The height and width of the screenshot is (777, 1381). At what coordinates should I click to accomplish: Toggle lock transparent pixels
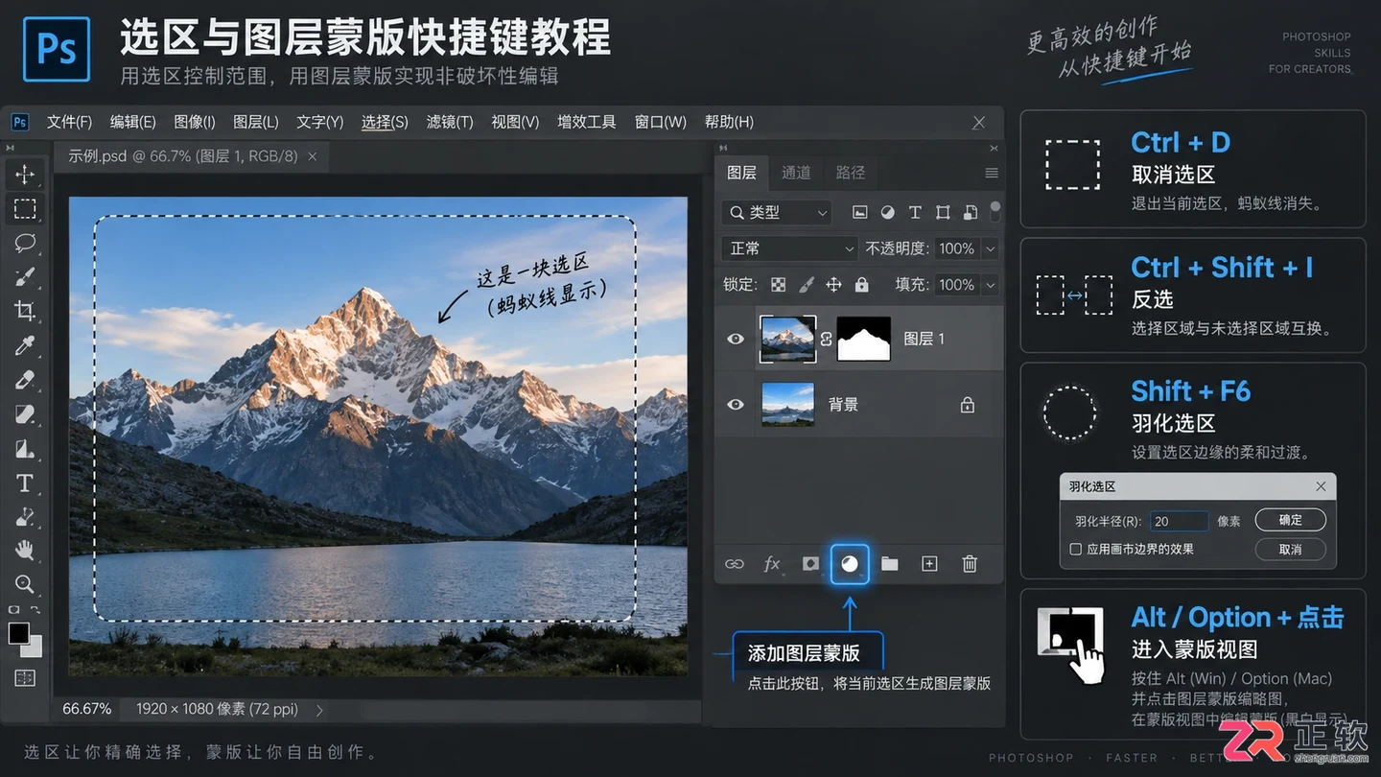pyautogui.click(x=779, y=285)
